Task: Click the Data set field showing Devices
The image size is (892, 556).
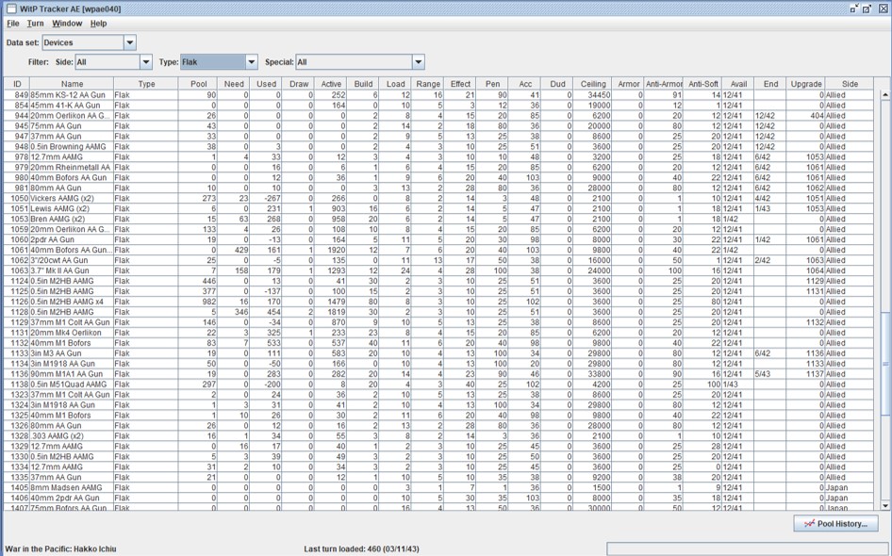Action: (83, 42)
